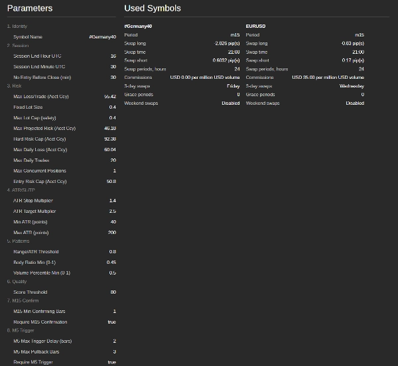This screenshot has width=398, height=366.
Task: Select the Entry Risk Cap value 50.8
Action: (111, 182)
